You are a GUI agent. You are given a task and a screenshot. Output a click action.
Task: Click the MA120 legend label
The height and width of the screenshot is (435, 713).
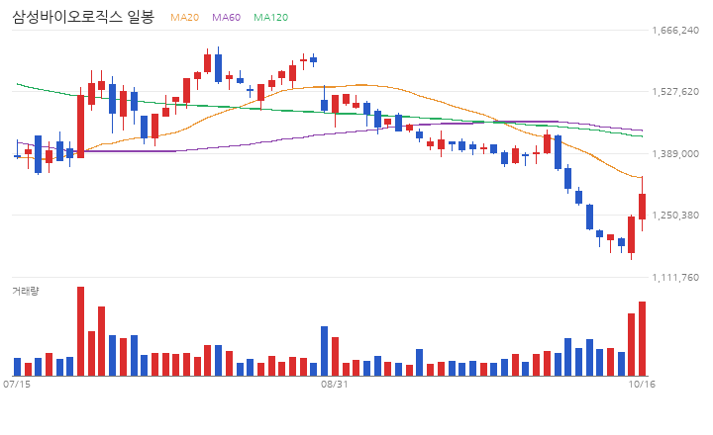point(270,17)
